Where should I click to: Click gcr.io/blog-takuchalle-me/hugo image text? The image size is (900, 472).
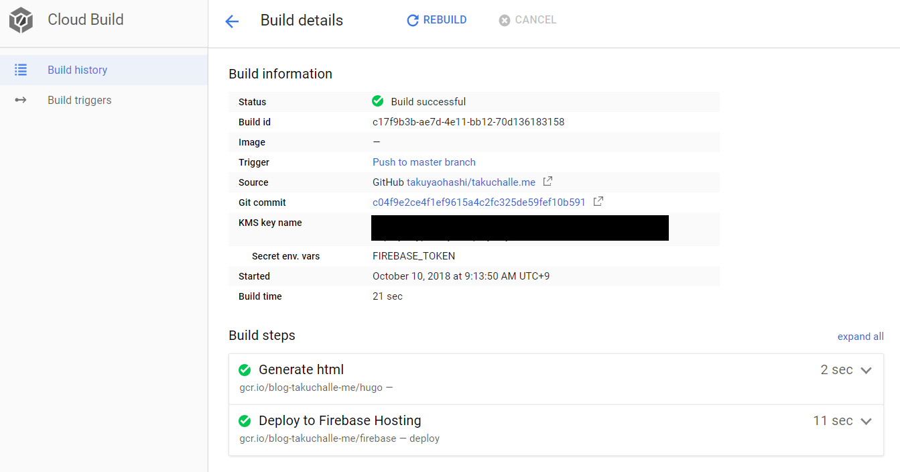tap(316, 388)
